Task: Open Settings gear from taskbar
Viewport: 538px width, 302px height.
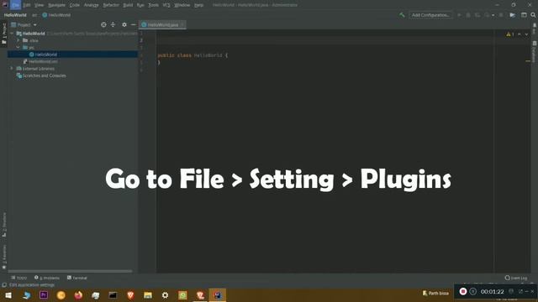Action: click(x=165, y=294)
